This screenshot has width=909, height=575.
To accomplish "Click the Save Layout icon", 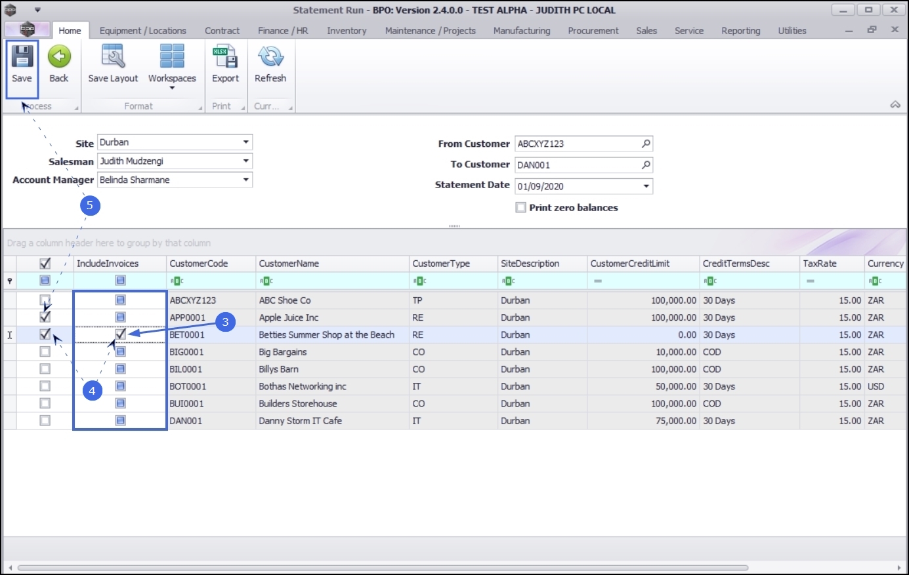I will 113,58.
